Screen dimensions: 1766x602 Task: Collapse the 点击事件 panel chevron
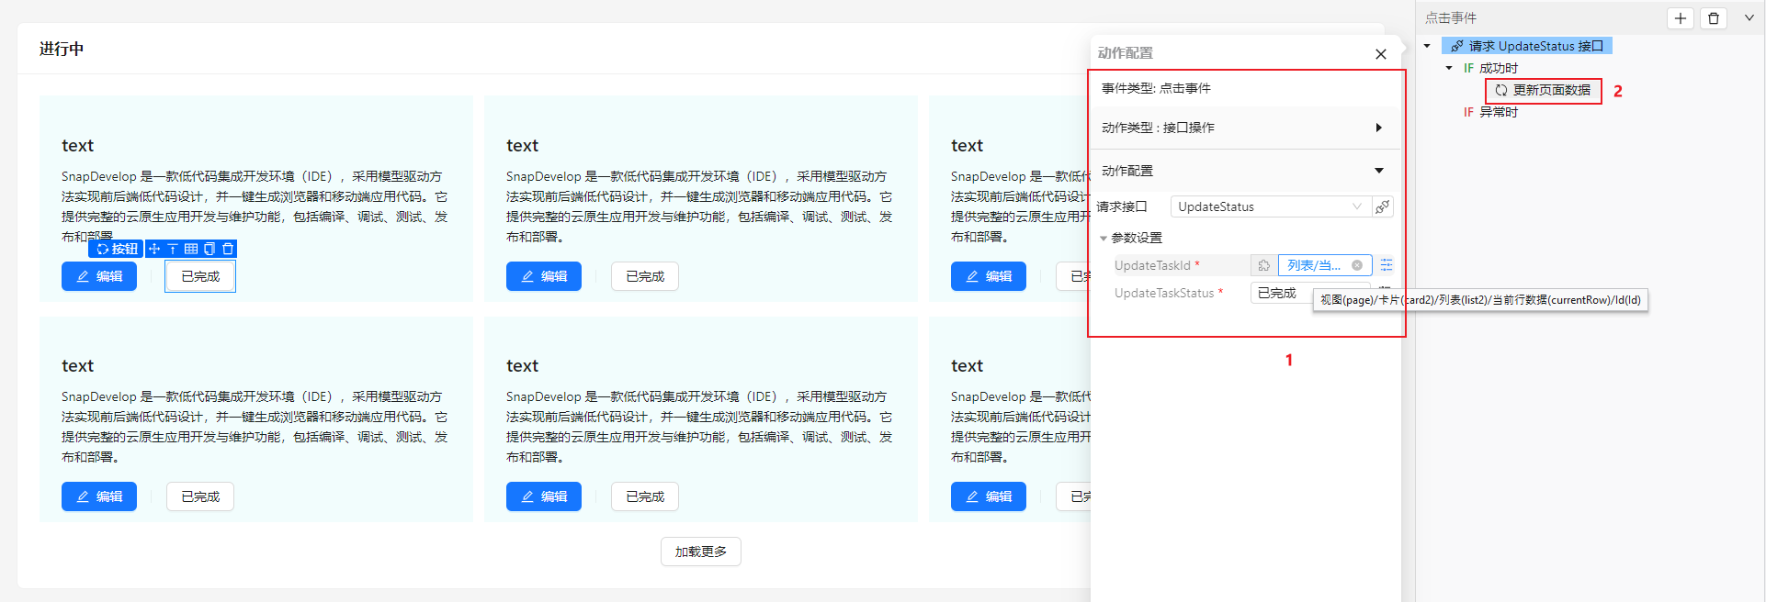1749,17
